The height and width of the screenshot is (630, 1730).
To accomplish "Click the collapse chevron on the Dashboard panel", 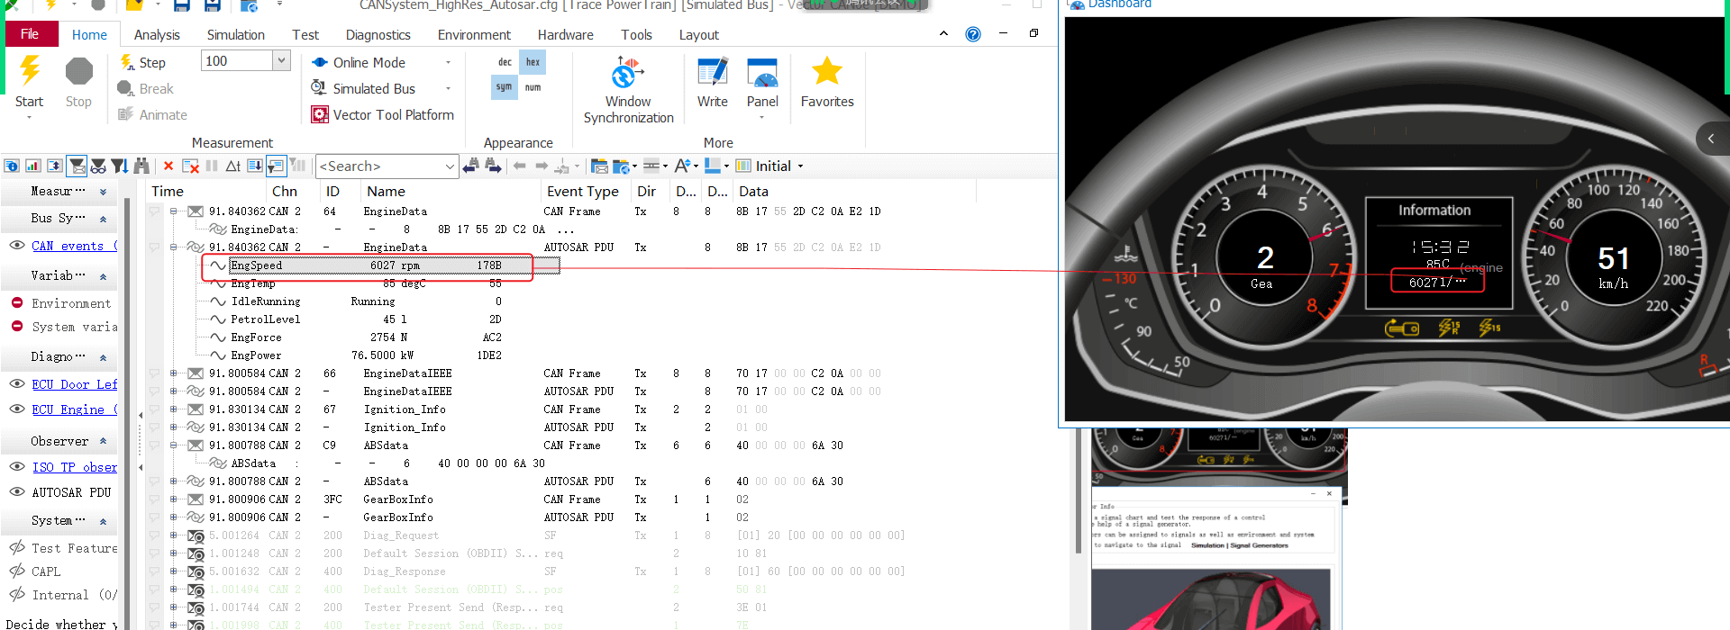I will coord(1711,139).
